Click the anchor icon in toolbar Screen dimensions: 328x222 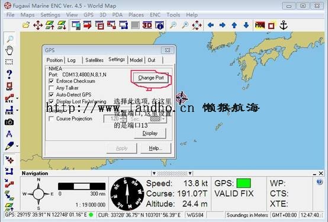pyautogui.click(x=284, y=25)
